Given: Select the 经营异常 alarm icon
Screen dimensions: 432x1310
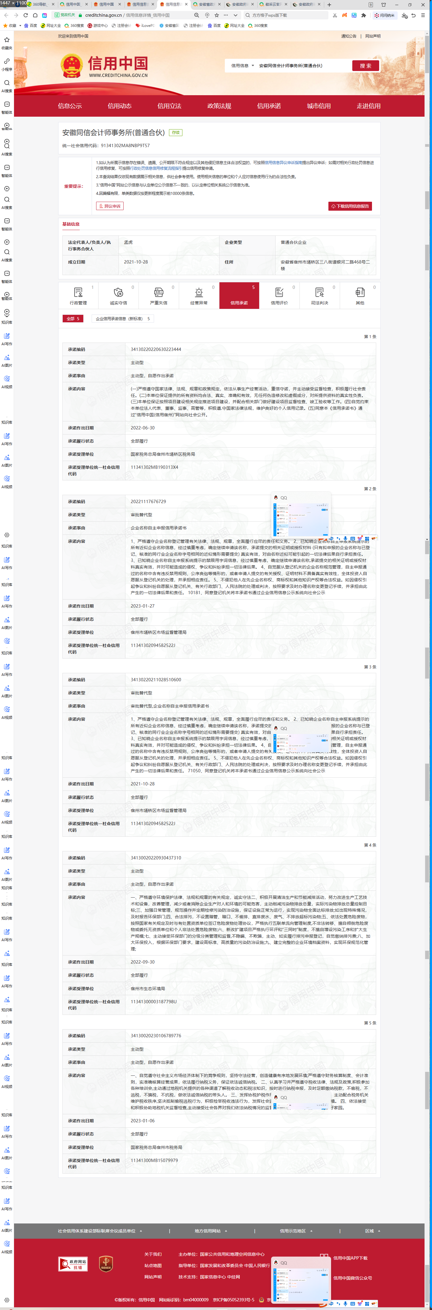Looking at the screenshot, I should (199, 295).
